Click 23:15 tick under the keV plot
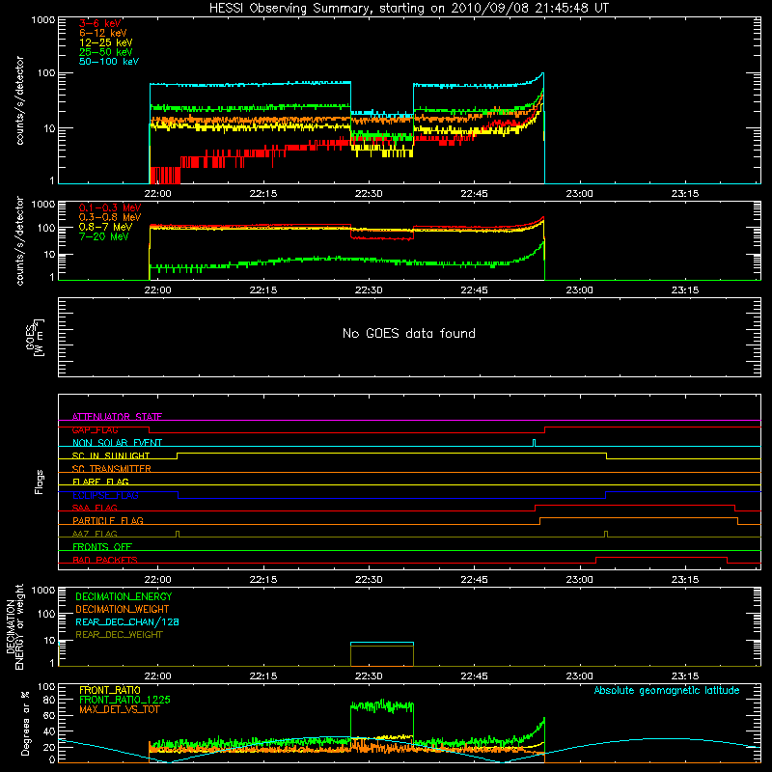Screen dimensions: 772x772 pyautogui.click(x=685, y=194)
